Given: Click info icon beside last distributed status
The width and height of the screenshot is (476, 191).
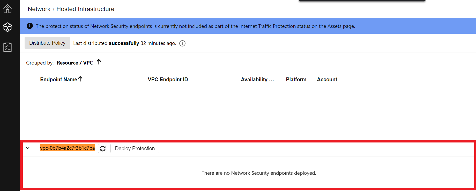Looking at the screenshot, I should [182, 43].
